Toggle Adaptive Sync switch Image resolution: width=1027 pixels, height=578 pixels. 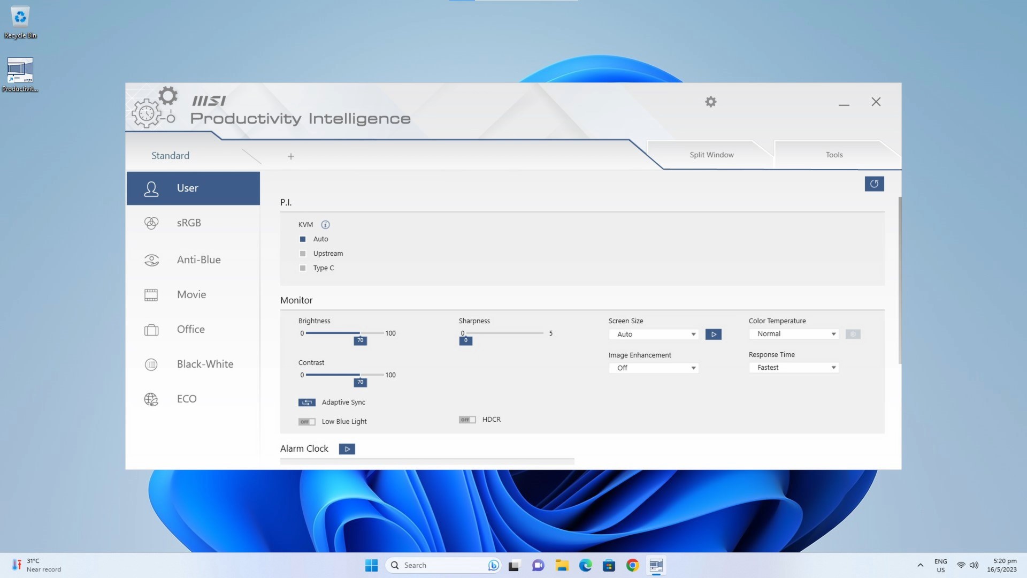pos(306,402)
